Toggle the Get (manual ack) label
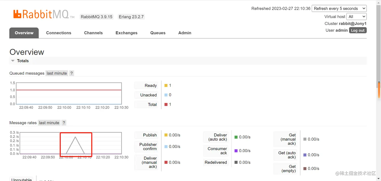 coord(285,139)
